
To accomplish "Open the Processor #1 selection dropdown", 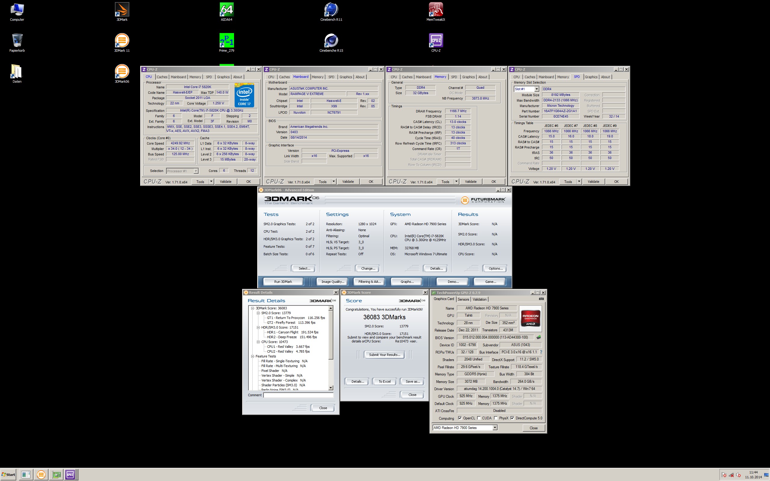I will (x=196, y=171).
